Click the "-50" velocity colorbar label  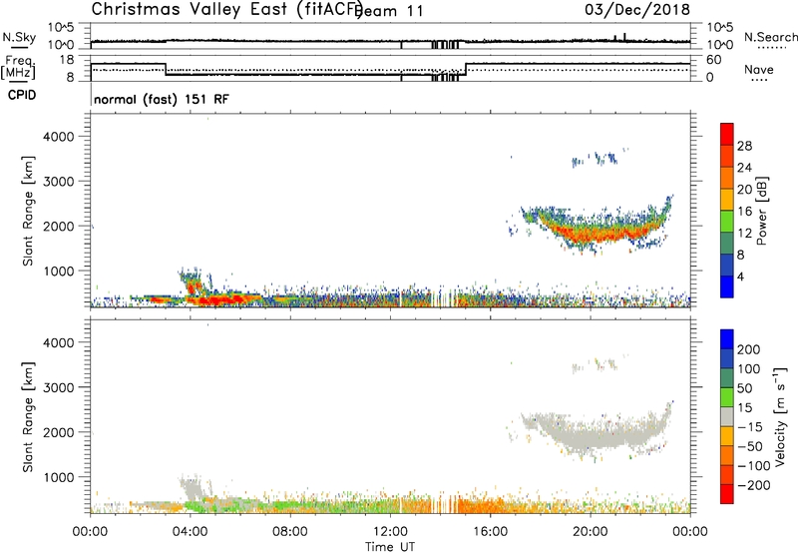(x=750, y=446)
